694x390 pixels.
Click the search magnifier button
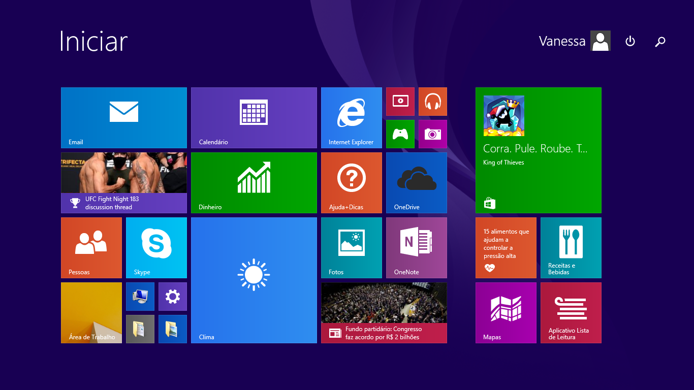tap(660, 42)
